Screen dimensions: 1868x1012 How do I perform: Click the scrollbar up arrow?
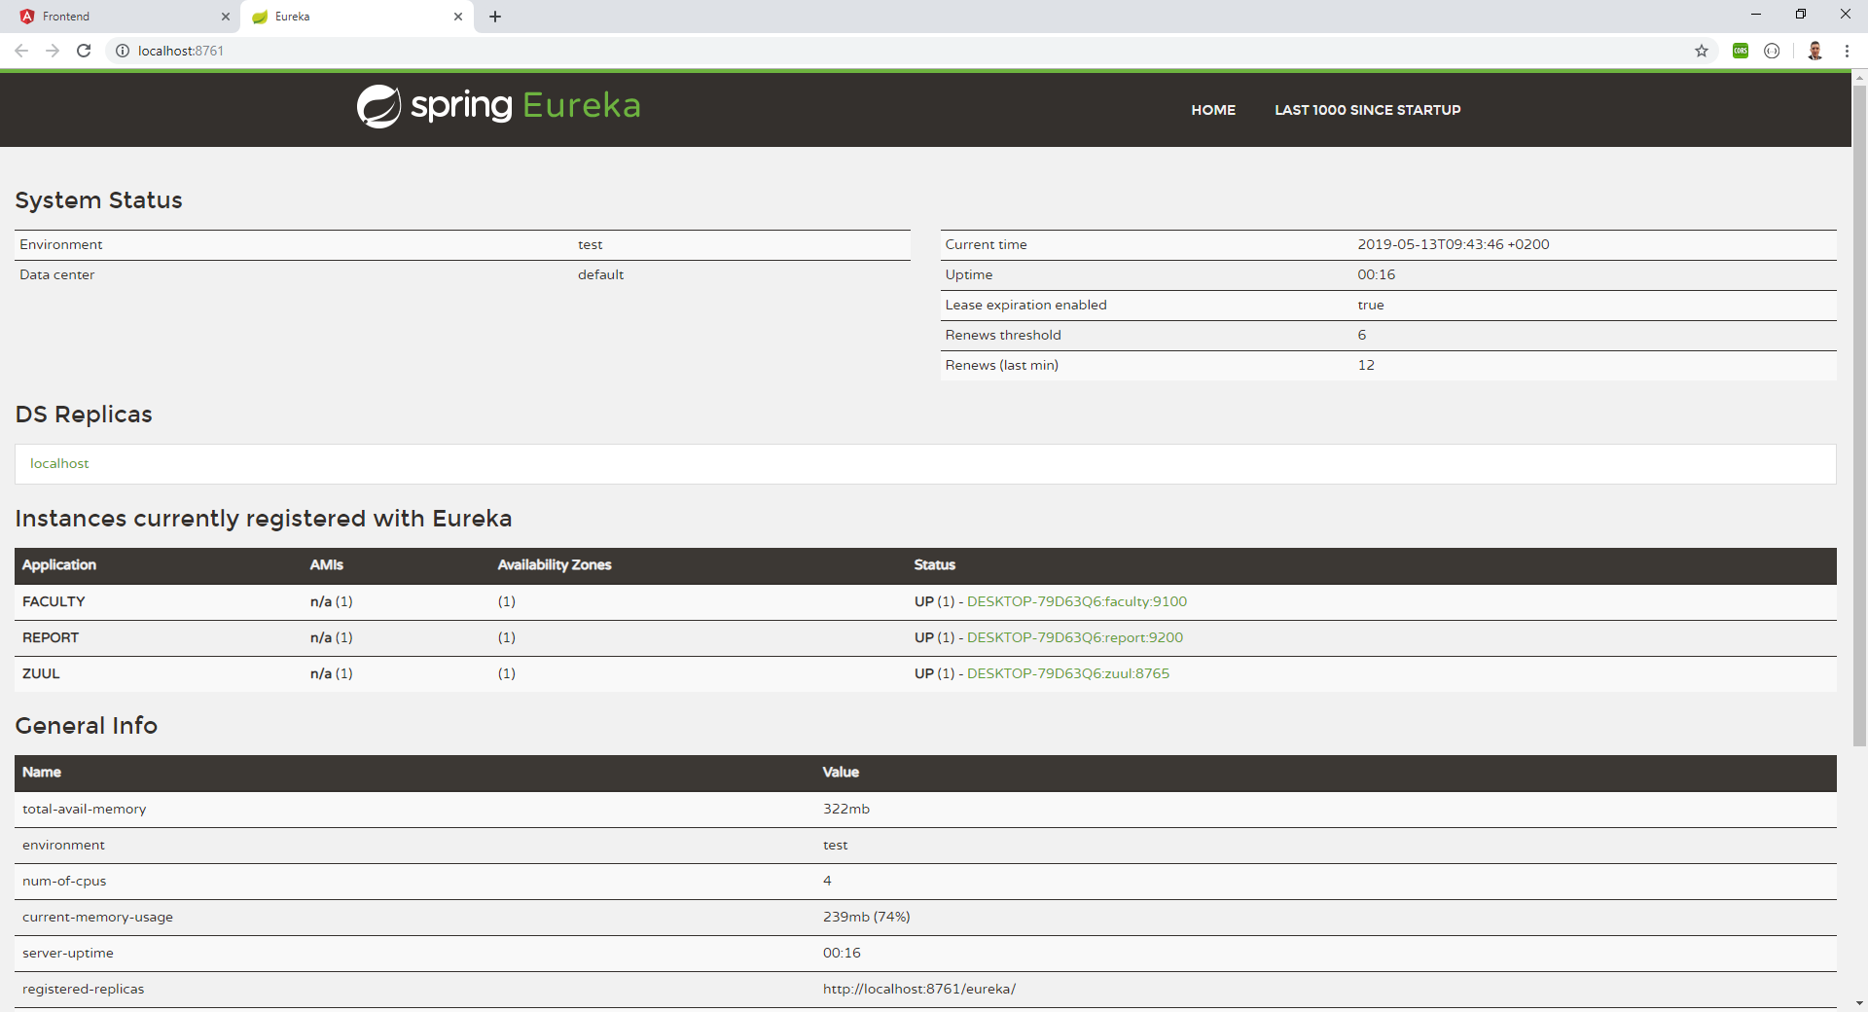(1859, 76)
